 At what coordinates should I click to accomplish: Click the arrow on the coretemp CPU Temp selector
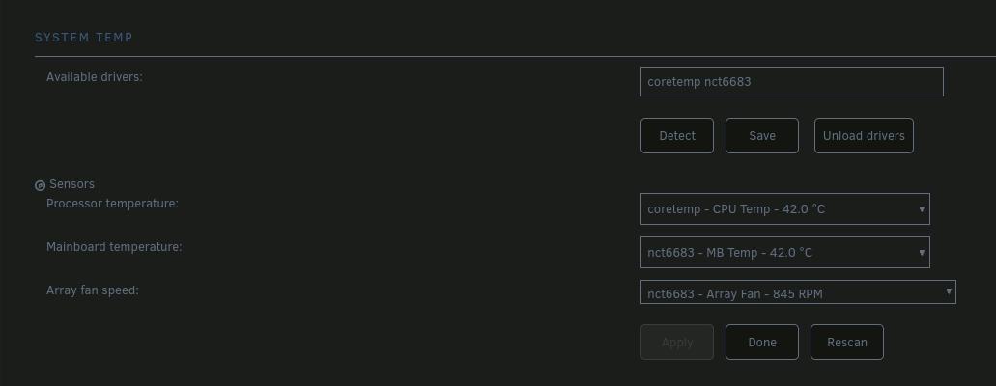923,209
